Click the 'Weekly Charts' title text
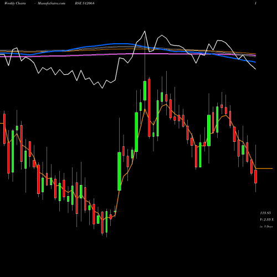The width and height of the screenshot is (277, 277). tap(15, 3)
